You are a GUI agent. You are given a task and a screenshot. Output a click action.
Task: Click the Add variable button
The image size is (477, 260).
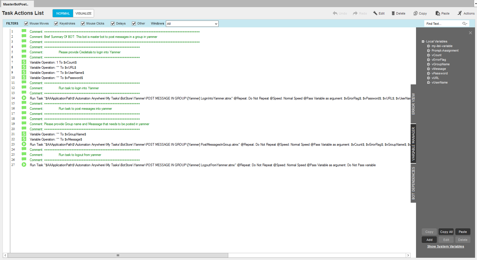coord(429,240)
